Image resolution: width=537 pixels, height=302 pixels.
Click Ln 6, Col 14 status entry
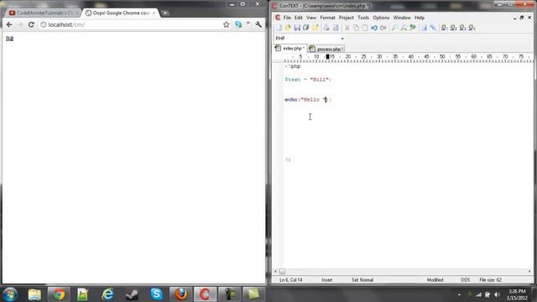pyautogui.click(x=291, y=280)
